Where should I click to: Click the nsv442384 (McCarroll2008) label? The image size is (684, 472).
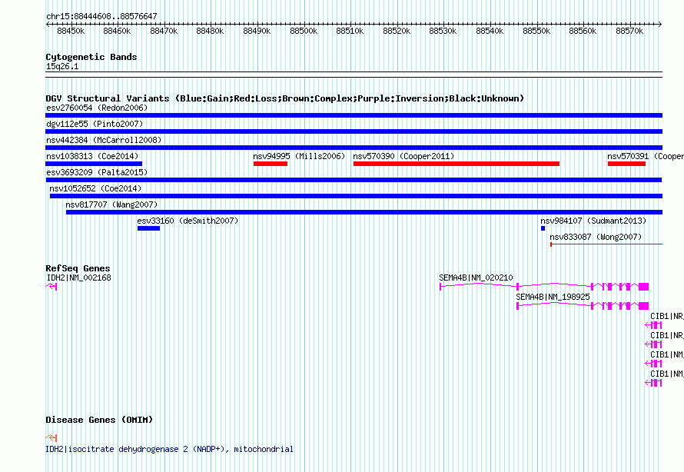104,140
